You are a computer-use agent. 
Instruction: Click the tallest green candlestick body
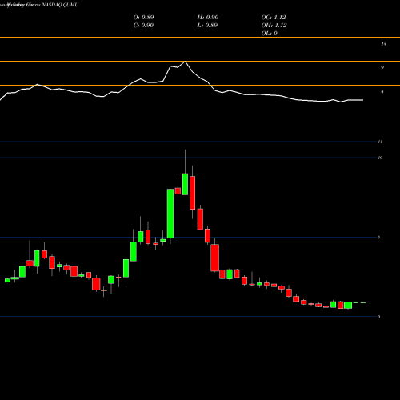coord(170,214)
